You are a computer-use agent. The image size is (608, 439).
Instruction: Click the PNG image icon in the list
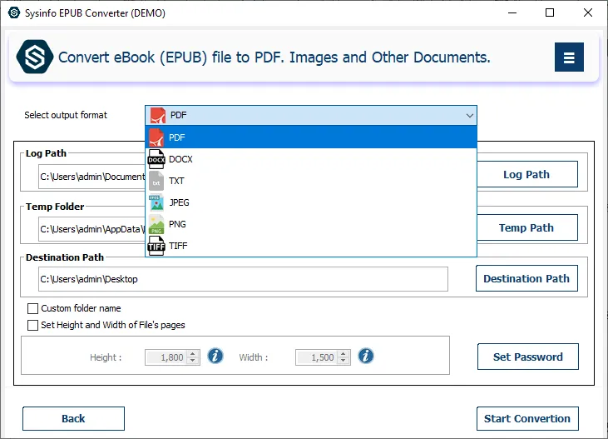pyautogui.click(x=156, y=225)
